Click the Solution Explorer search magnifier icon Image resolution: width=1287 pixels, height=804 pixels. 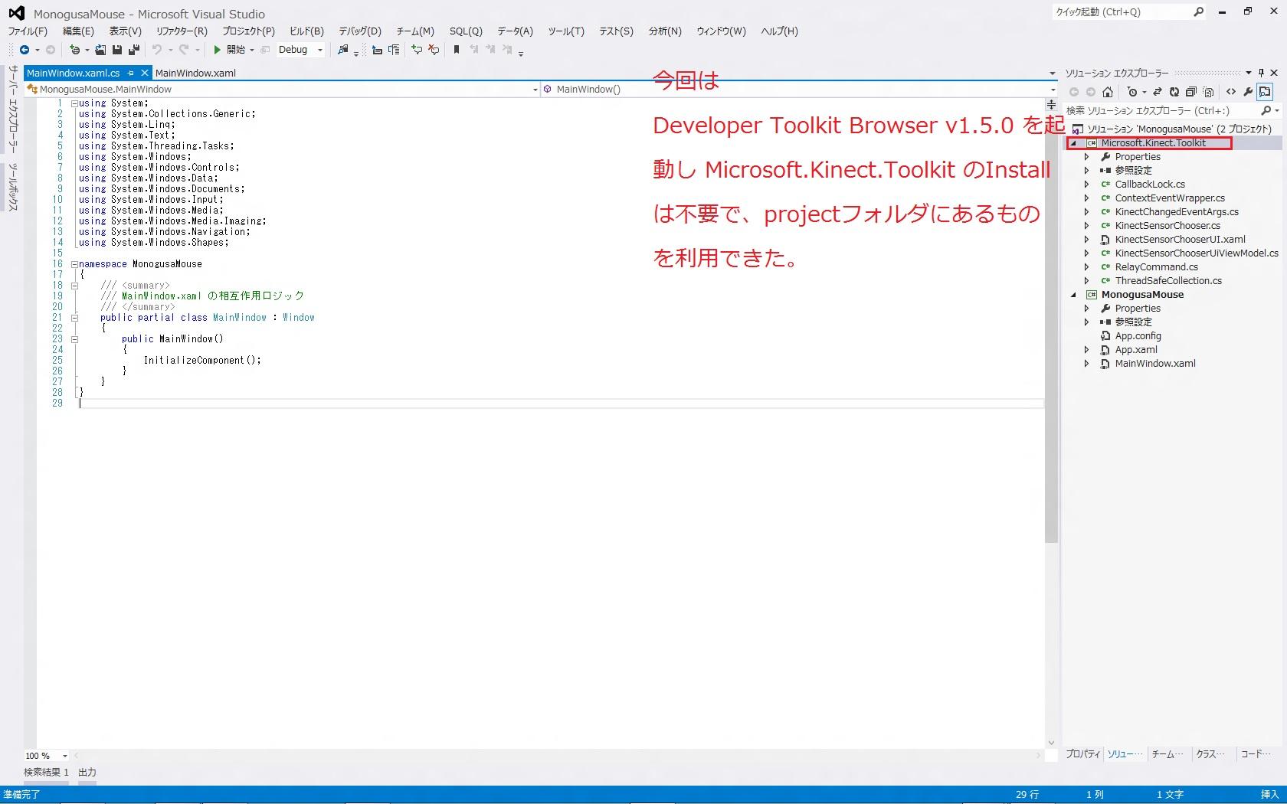[x=1266, y=111]
